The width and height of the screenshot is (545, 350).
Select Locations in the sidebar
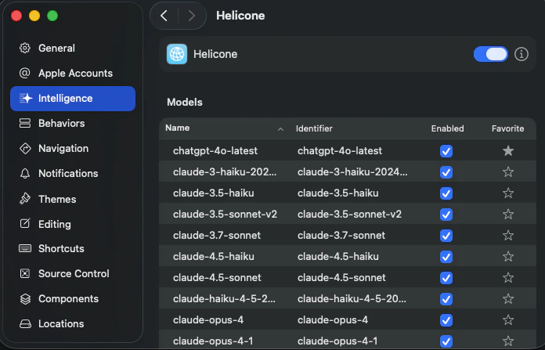(x=73, y=323)
